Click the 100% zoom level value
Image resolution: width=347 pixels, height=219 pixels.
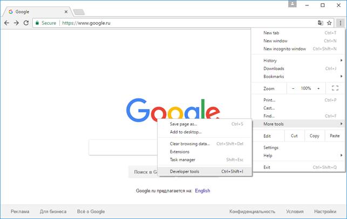(306, 88)
